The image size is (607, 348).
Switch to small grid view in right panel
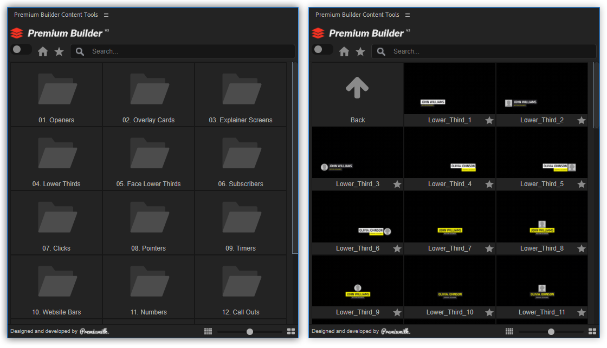click(509, 331)
